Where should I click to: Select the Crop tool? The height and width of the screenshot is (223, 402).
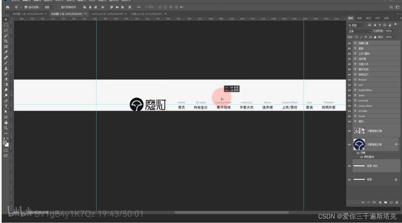pyautogui.click(x=6, y=41)
